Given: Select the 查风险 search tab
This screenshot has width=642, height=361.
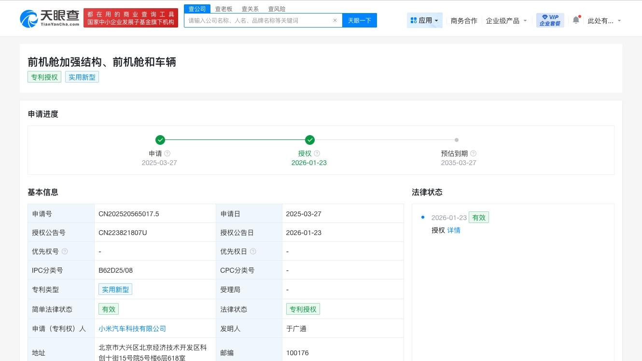Looking at the screenshot, I should 277,9.
